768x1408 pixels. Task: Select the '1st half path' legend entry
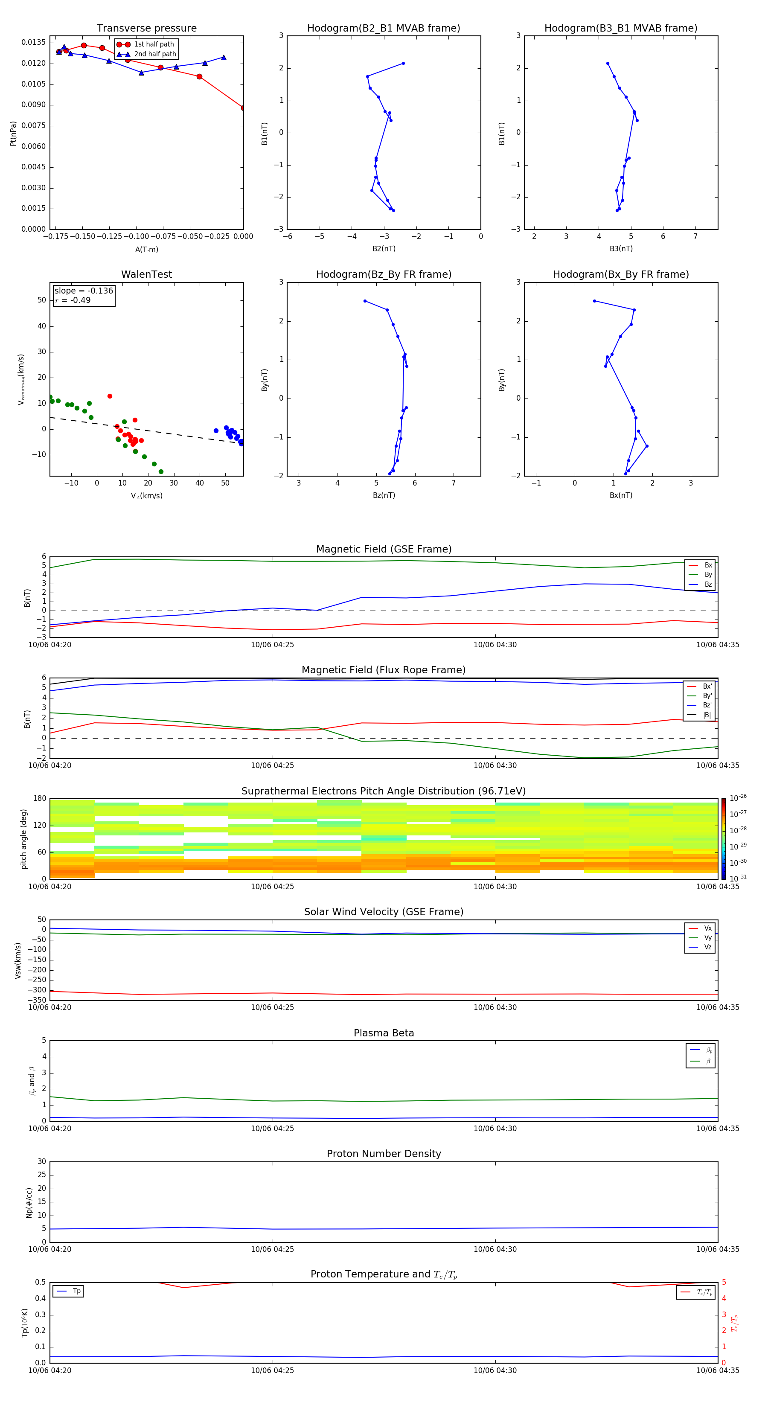point(145,44)
